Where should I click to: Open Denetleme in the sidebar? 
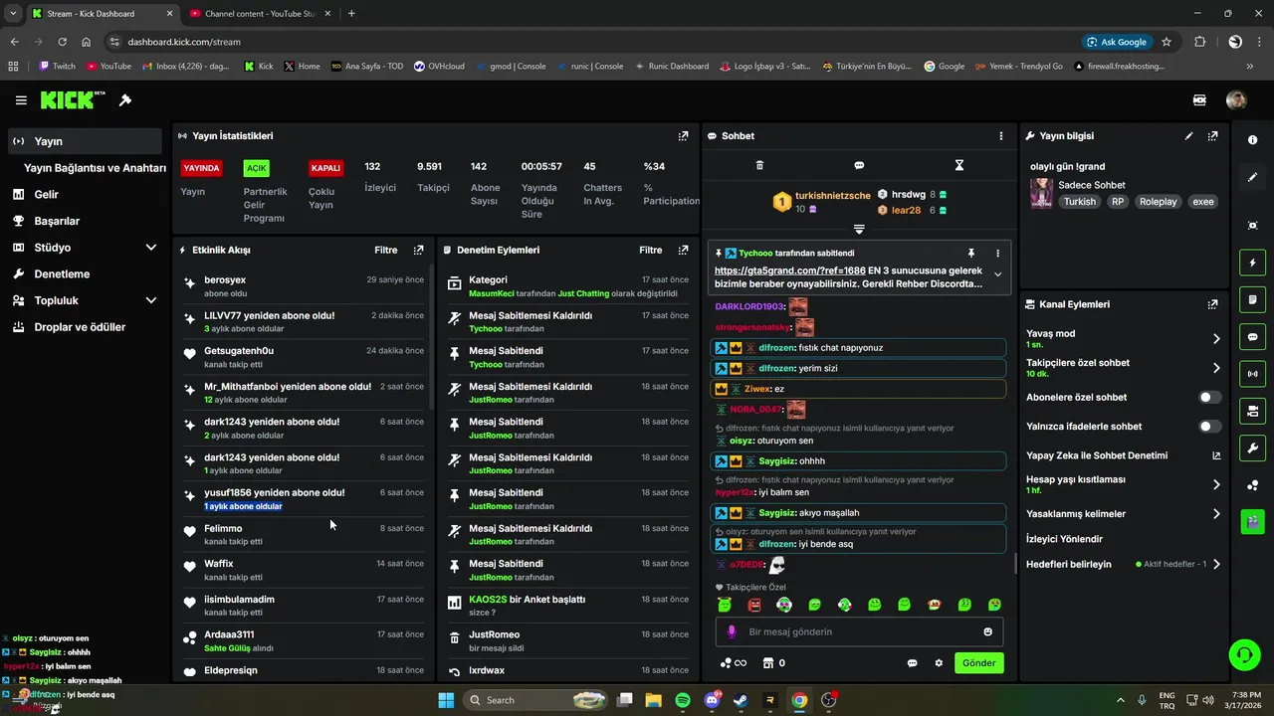(x=85, y=273)
